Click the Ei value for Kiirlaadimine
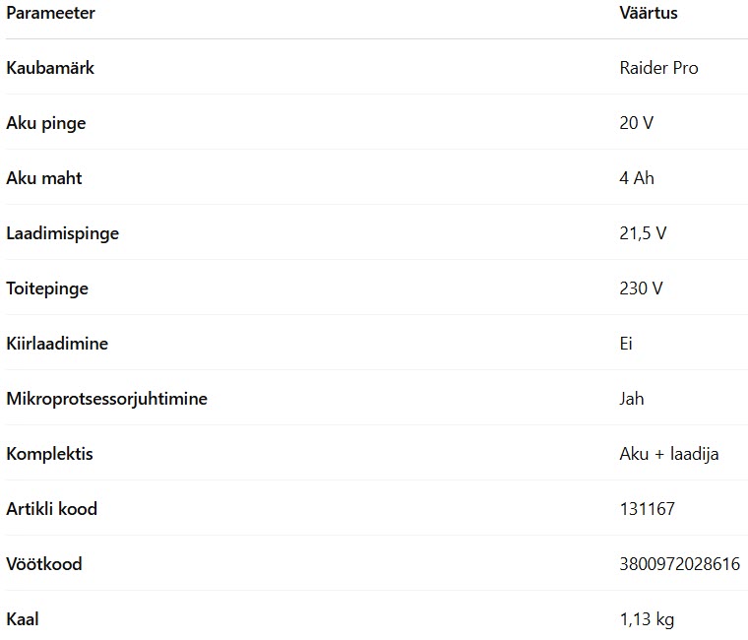748x640 pixels. (x=626, y=344)
